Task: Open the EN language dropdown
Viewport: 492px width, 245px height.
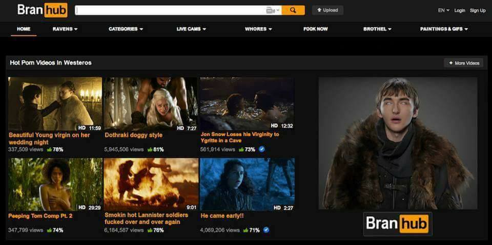Action: pos(443,10)
